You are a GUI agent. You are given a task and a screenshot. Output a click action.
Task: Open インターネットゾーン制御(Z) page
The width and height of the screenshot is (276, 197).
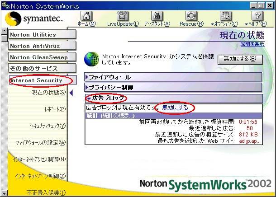(40, 176)
